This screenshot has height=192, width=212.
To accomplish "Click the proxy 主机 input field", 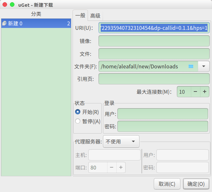I will (x=114, y=155).
